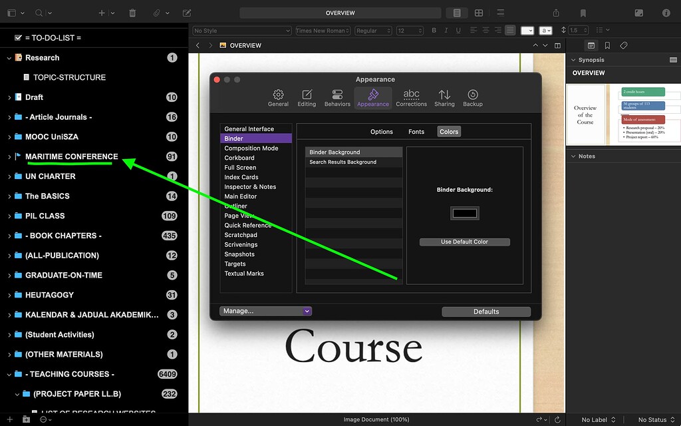Select the Options tab in Appearance settings
681x426 pixels.
click(x=381, y=131)
